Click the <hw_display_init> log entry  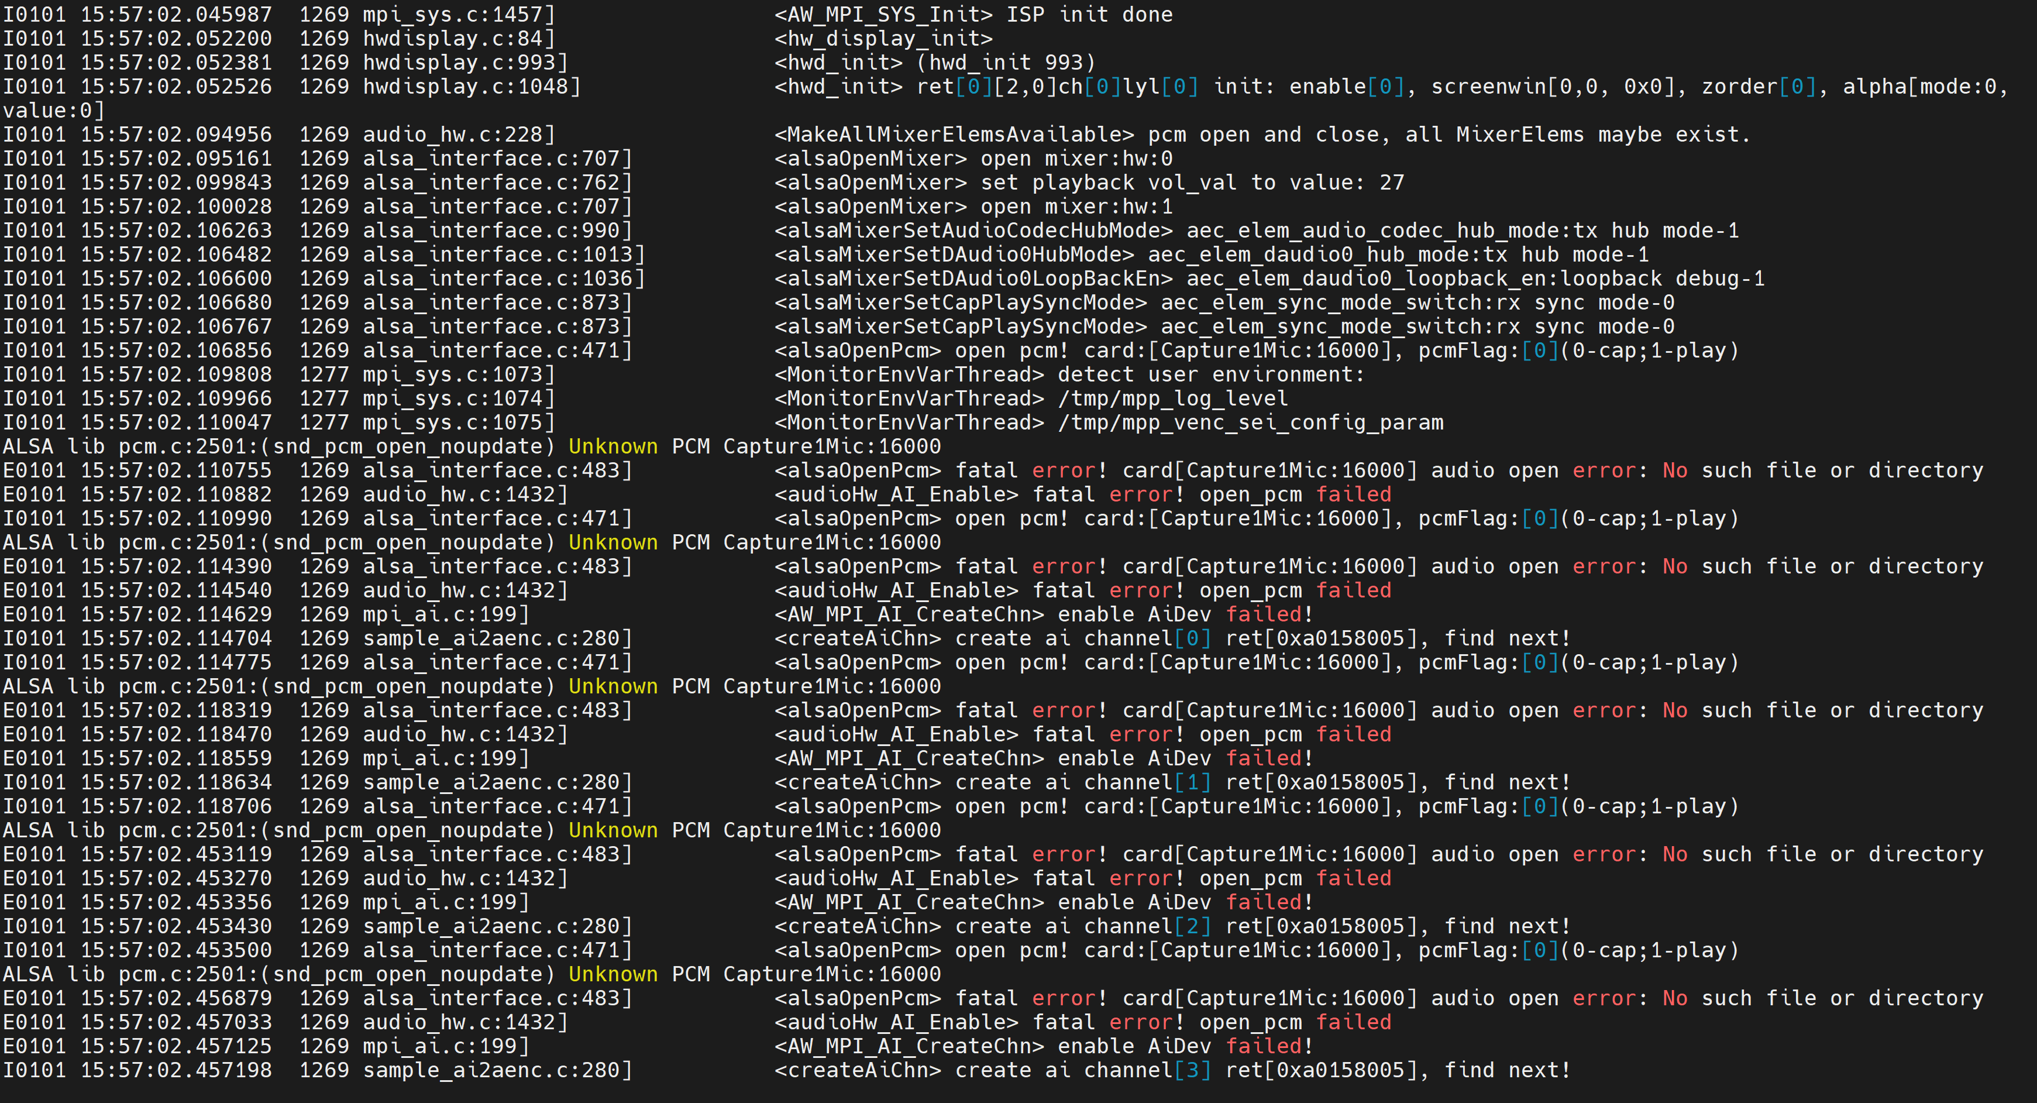point(883,38)
